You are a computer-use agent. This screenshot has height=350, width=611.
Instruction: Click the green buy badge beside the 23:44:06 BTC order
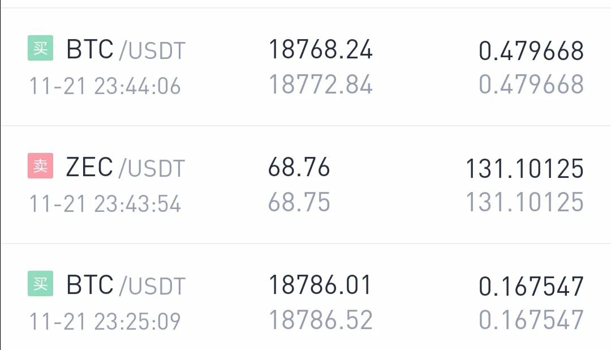tap(40, 48)
